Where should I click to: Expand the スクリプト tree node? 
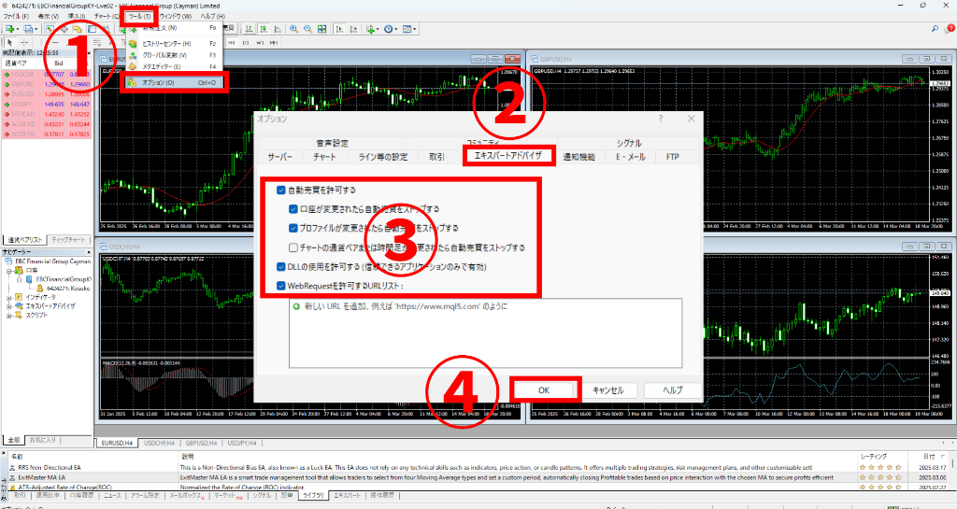click(9, 316)
